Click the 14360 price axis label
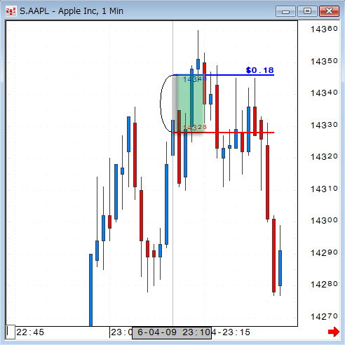 [324, 29]
